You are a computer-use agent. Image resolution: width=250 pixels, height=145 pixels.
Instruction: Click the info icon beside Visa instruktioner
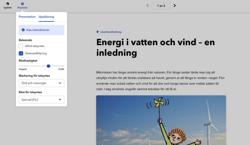click(23, 30)
